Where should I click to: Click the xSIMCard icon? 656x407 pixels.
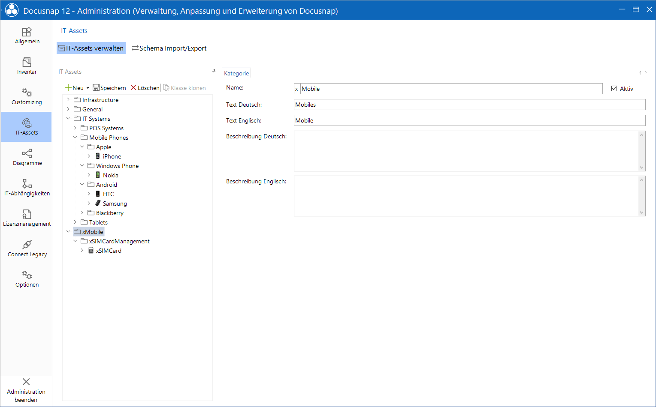pos(91,251)
